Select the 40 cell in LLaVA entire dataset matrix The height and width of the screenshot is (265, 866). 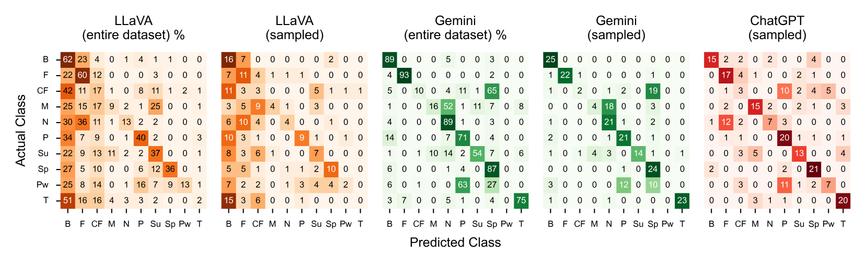(x=141, y=138)
